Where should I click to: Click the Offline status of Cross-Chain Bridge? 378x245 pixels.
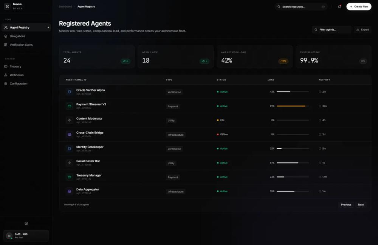pyautogui.click(x=222, y=135)
